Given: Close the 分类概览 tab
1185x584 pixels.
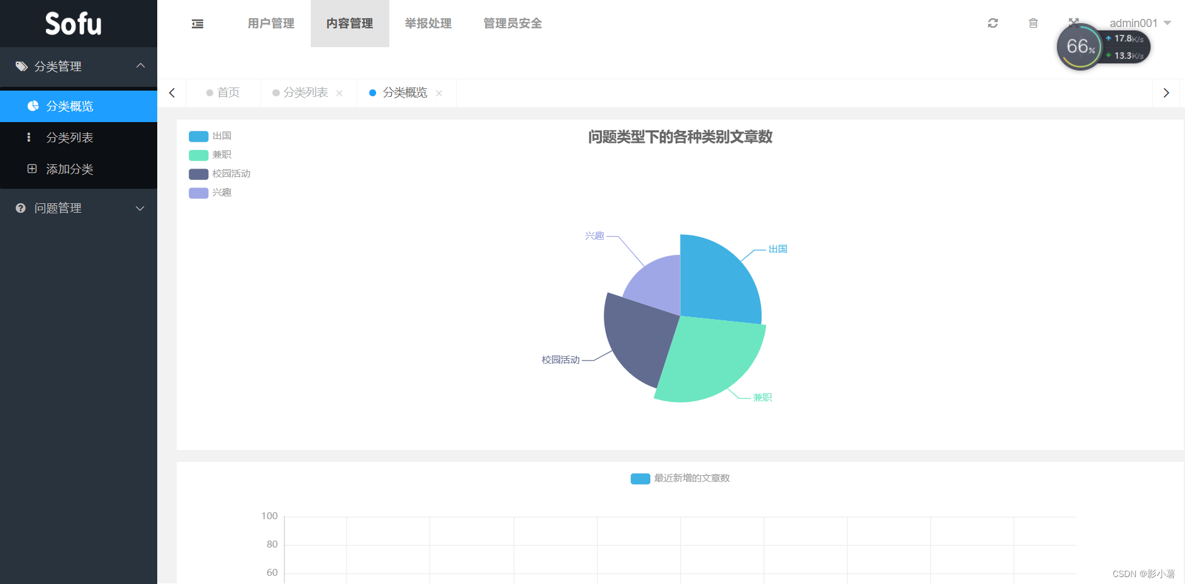Looking at the screenshot, I should click(x=439, y=93).
